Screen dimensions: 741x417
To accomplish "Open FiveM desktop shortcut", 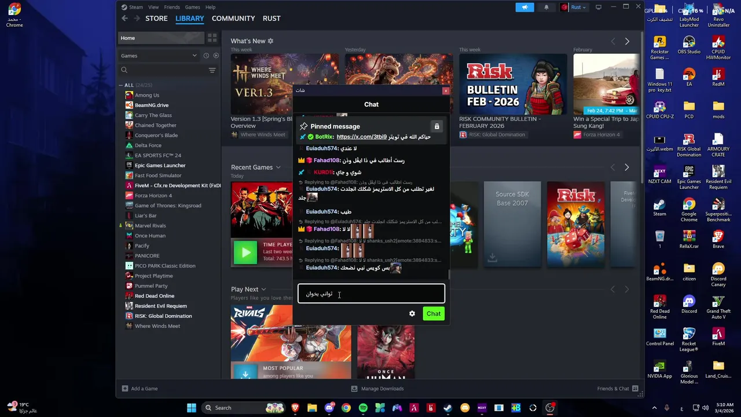I will coord(718,337).
